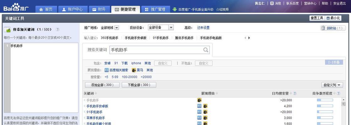Filter by 黑马 reason
Screen dimensions: 351x125
(x=138, y=70)
